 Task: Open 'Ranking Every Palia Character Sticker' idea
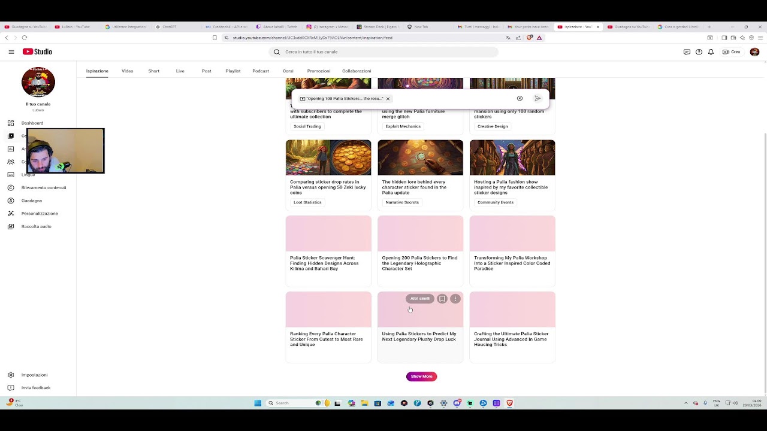point(328,327)
